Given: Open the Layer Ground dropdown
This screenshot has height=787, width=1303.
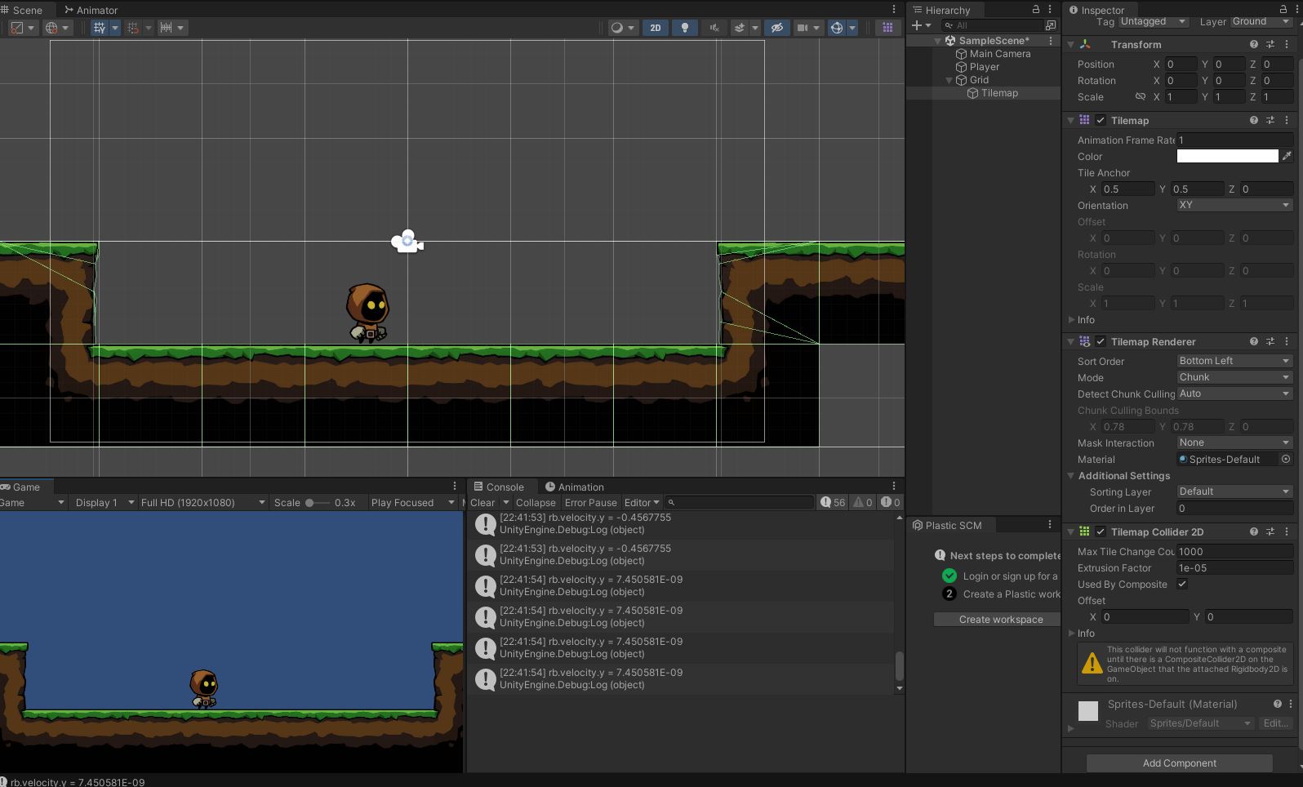Looking at the screenshot, I should tap(1262, 21).
